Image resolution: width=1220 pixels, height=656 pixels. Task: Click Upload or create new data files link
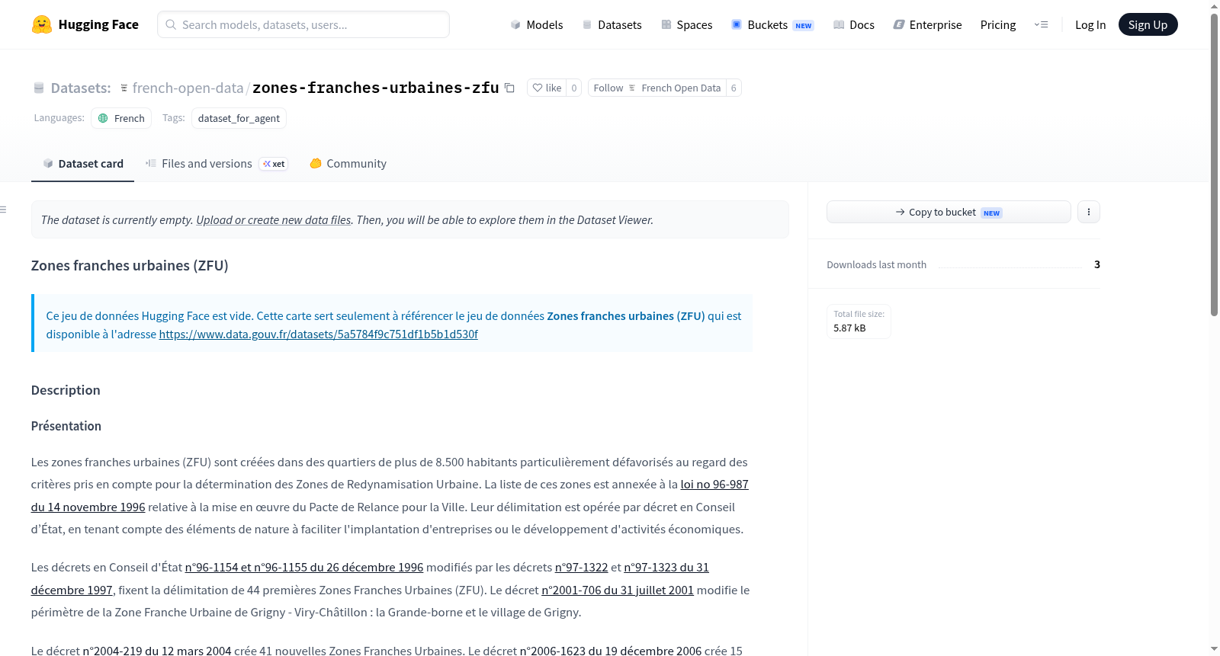(274, 219)
